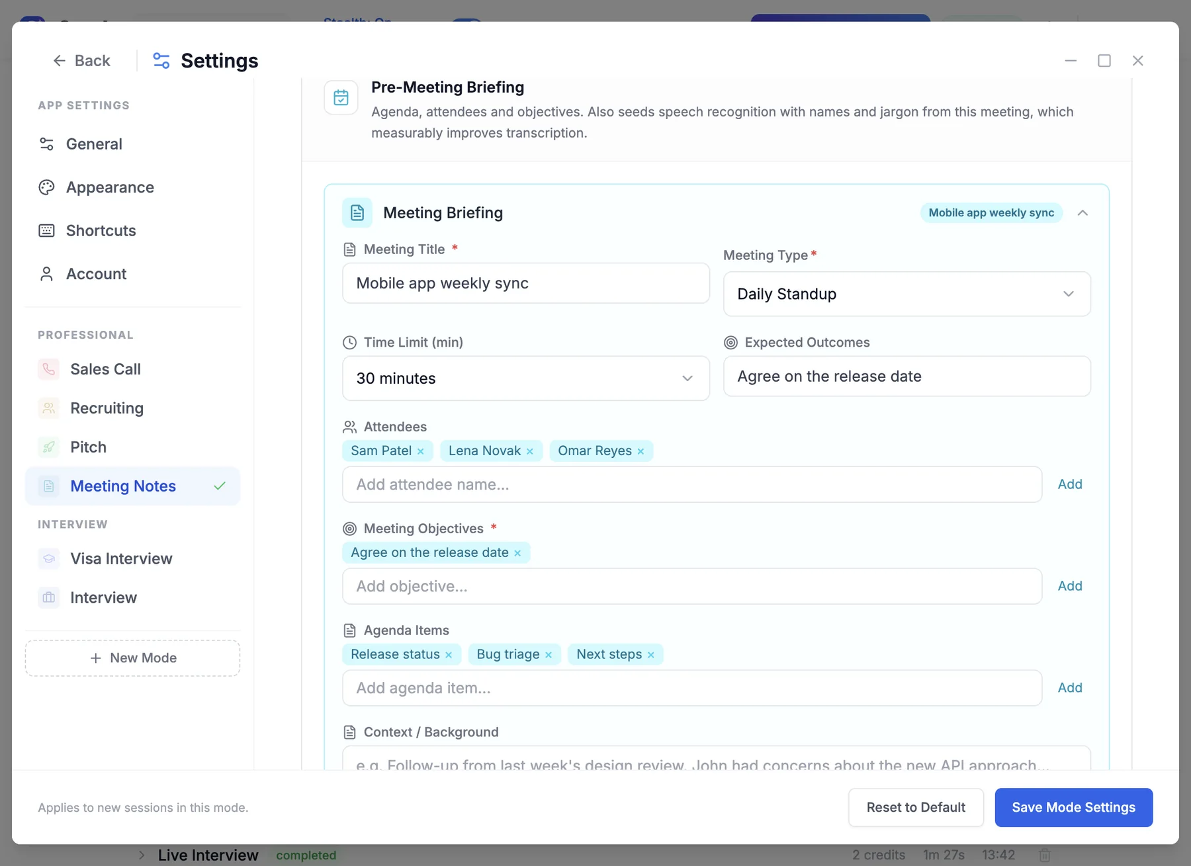
Task: Collapse the Meeting Briefing section
Action: [1082, 213]
